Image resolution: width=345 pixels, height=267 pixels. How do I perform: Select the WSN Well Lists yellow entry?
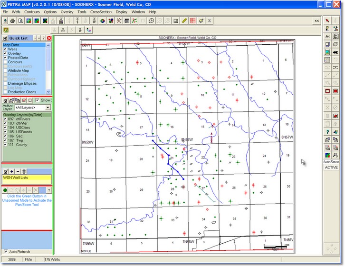[x=27, y=178]
